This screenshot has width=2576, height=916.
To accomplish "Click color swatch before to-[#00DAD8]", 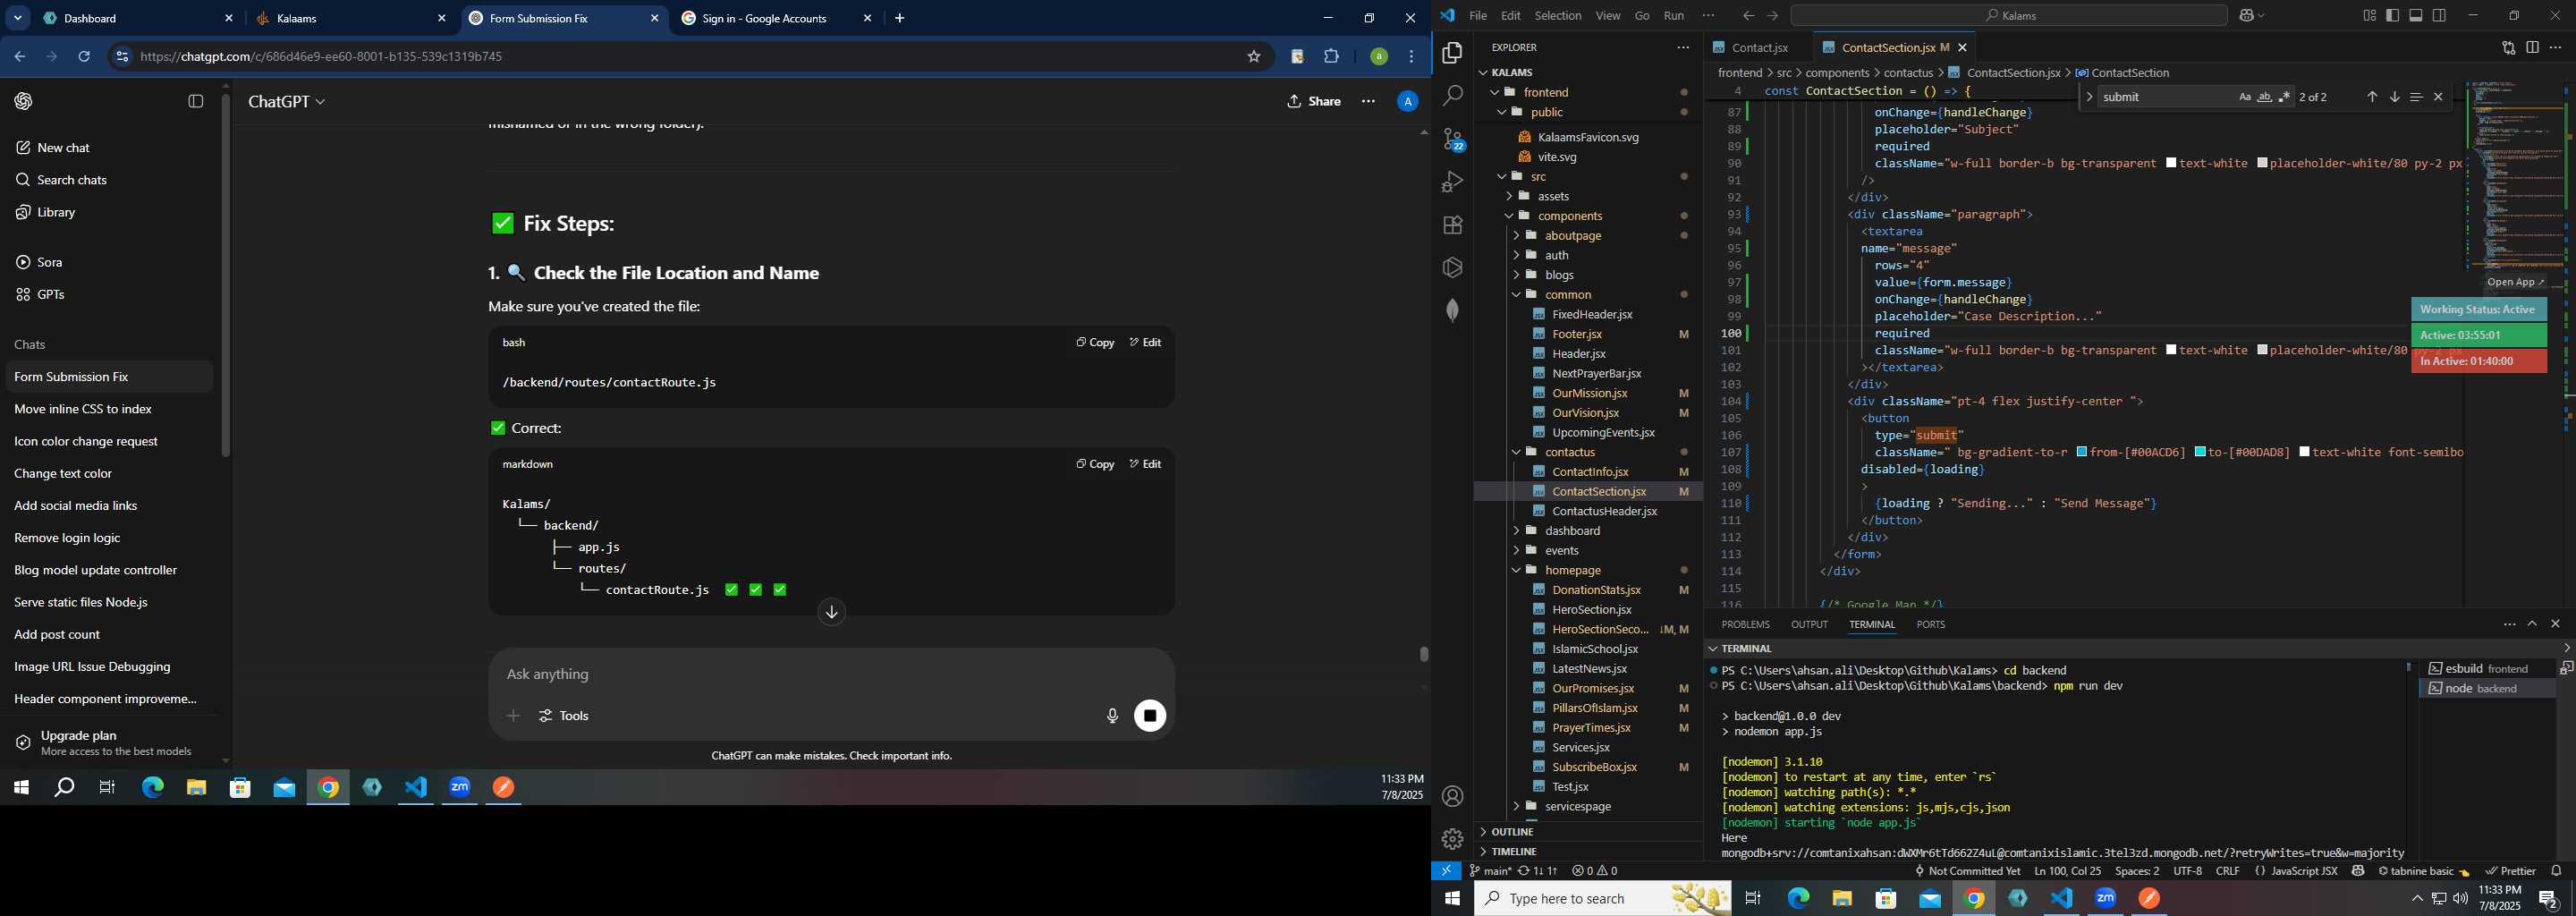I will (2200, 453).
